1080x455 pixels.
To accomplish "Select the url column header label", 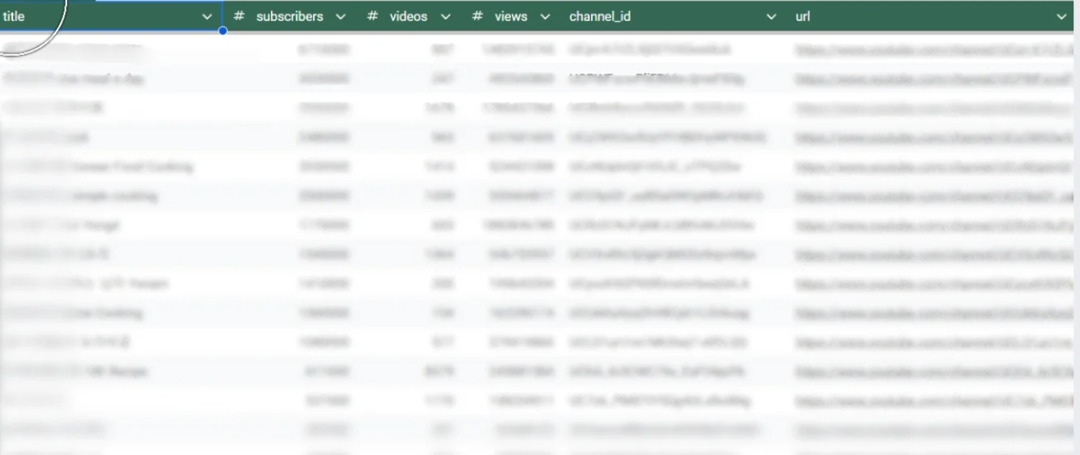I will 803,16.
